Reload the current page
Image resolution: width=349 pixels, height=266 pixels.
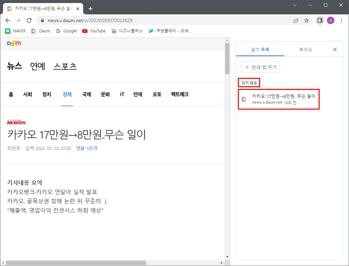pos(29,20)
